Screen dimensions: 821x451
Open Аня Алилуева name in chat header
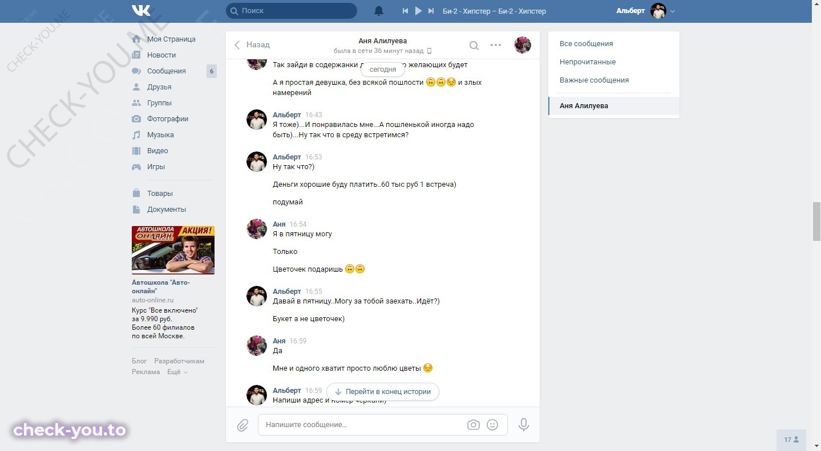click(x=382, y=40)
